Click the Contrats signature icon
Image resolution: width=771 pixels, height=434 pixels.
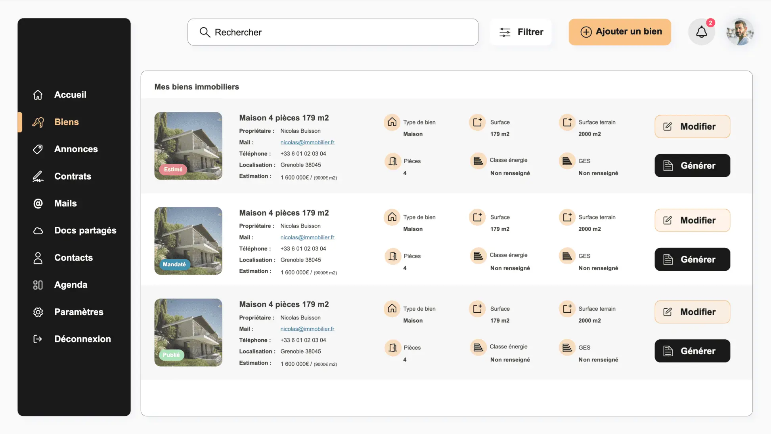[38, 176]
